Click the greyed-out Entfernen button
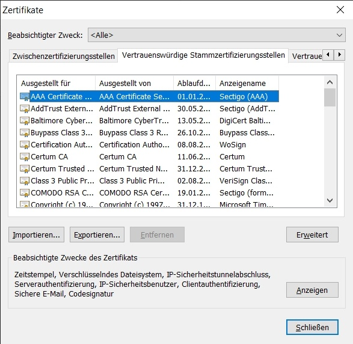353x344 pixels. point(157,235)
